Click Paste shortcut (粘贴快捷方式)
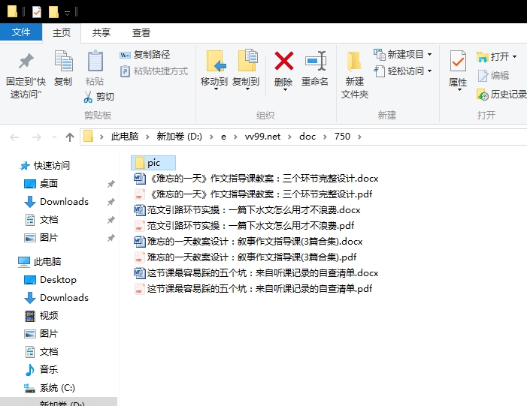527x406 pixels. click(x=154, y=71)
